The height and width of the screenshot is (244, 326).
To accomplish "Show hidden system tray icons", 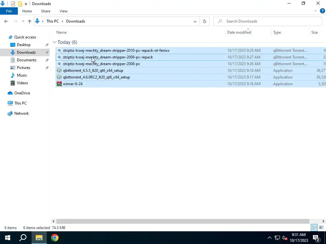I will pyautogui.click(x=269, y=238).
